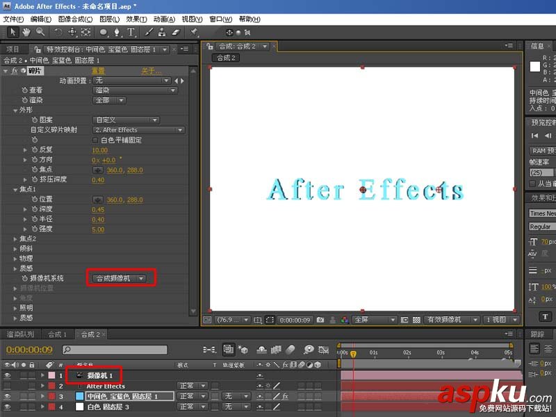
Task: Open the 动画预置 dropdown
Action: [x=131, y=81]
